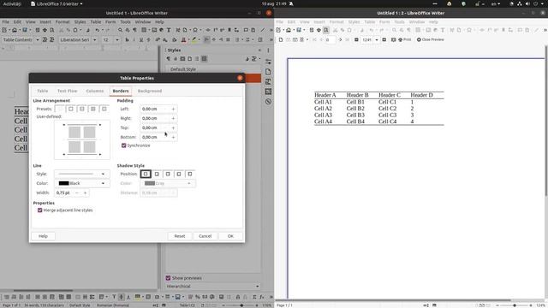Open LibreOffice 7.0 Writer app menu in top bar
The width and height of the screenshot is (548, 308).
57,3
